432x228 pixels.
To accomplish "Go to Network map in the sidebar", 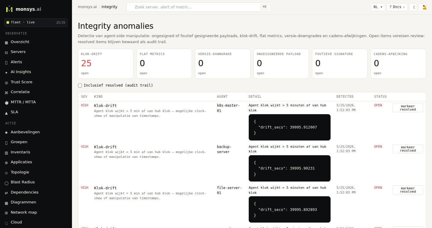I will [24, 212].
